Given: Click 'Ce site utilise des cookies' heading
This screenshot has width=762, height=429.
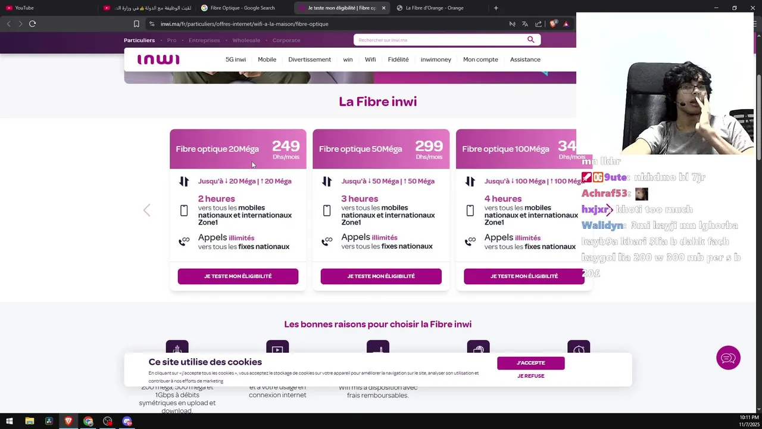Looking at the screenshot, I should tap(205, 362).
